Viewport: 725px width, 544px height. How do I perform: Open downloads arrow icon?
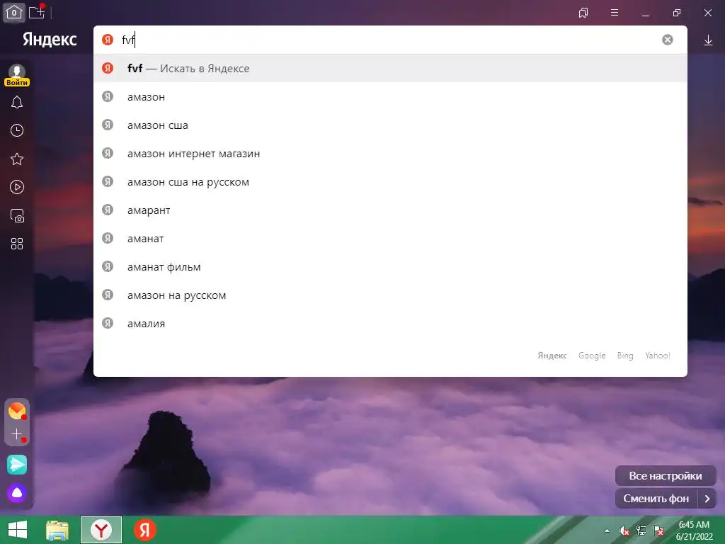[708, 40]
